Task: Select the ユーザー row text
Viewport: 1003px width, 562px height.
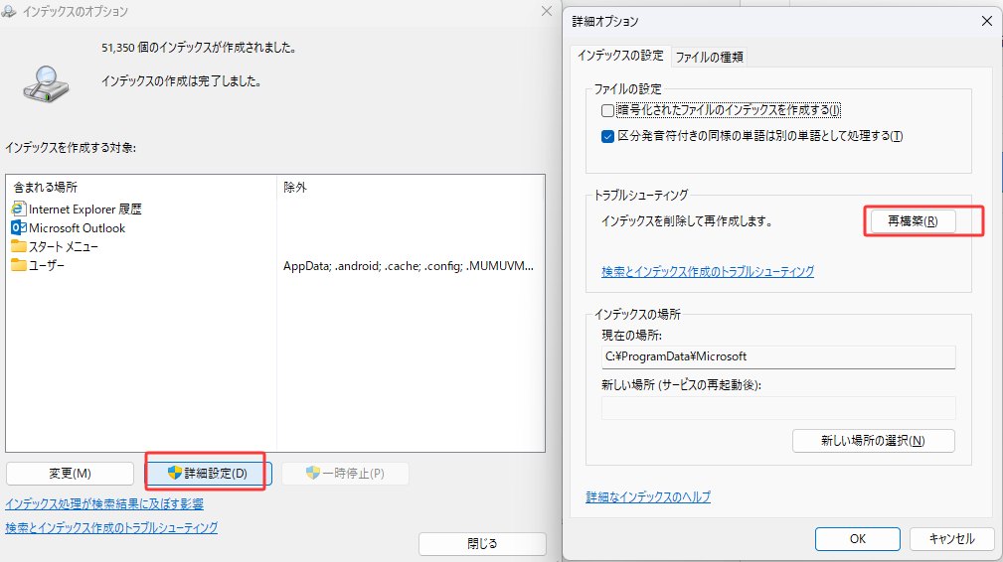Action: tap(47, 265)
